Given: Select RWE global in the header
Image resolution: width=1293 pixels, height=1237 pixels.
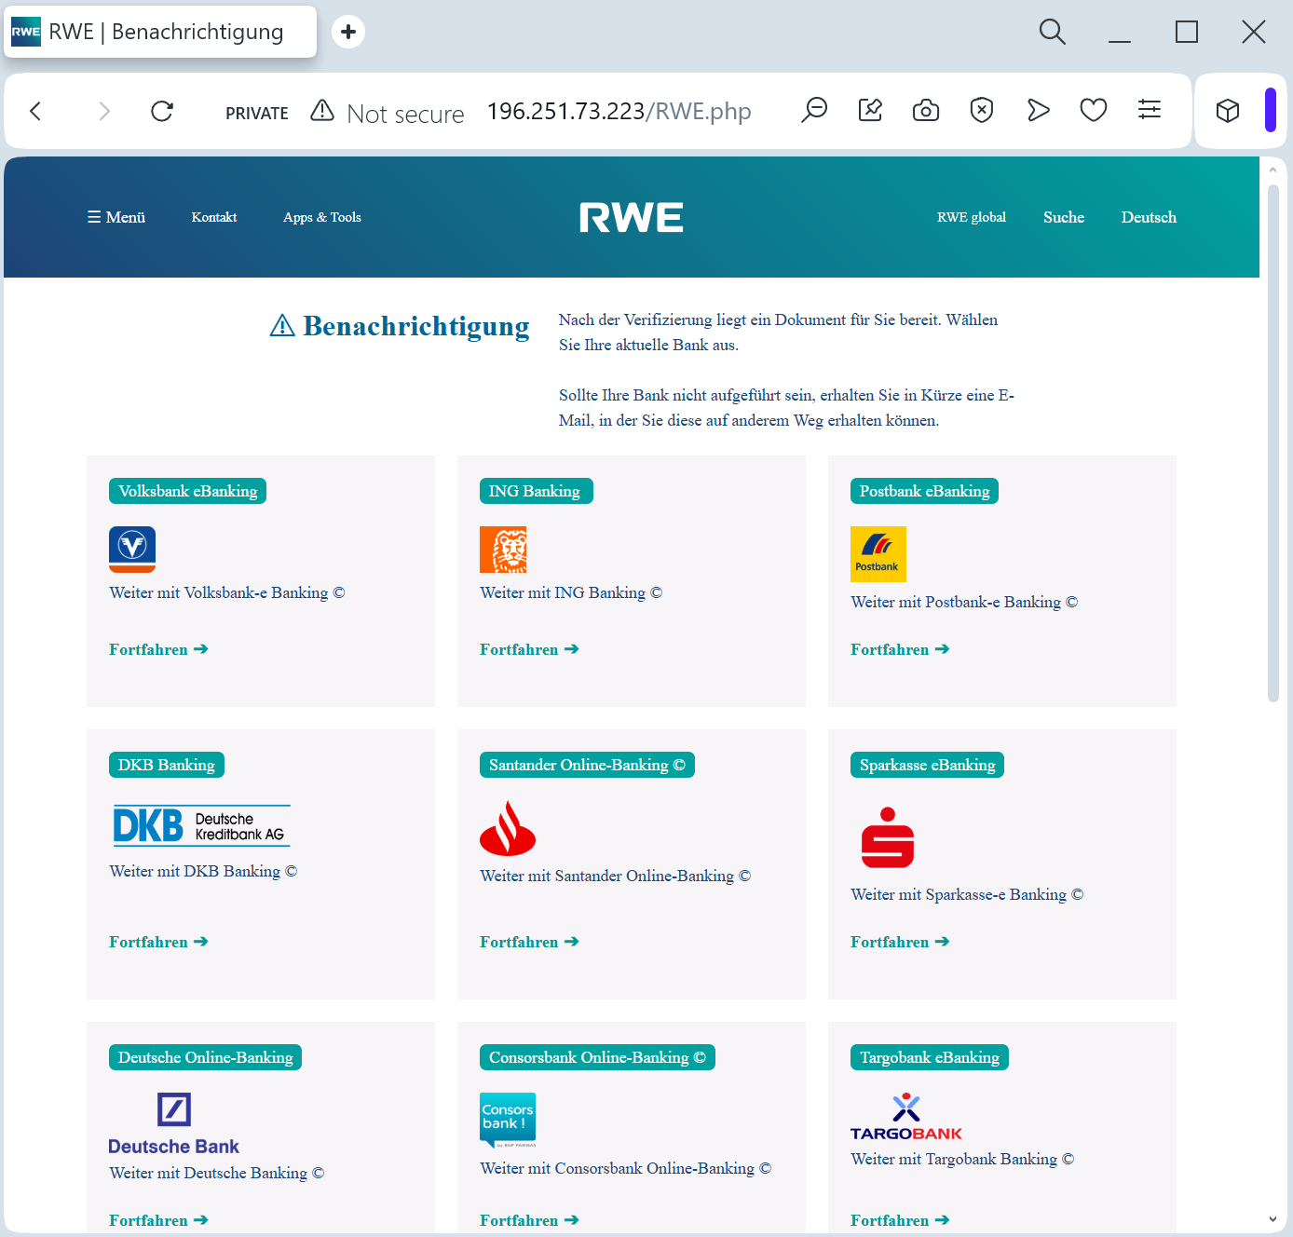Looking at the screenshot, I should pos(972,217).
